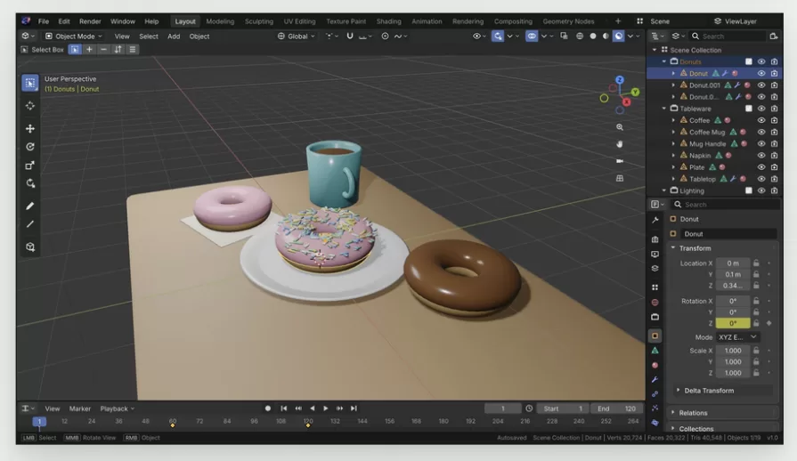Image resolution: width=797 pixels, height=461 pixels.
Task: Select the Annotate pencil tool
Action: click(30, 206)
